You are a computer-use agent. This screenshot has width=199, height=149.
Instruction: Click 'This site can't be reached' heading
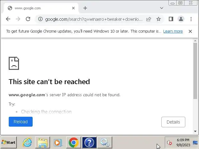coord(49,82)
